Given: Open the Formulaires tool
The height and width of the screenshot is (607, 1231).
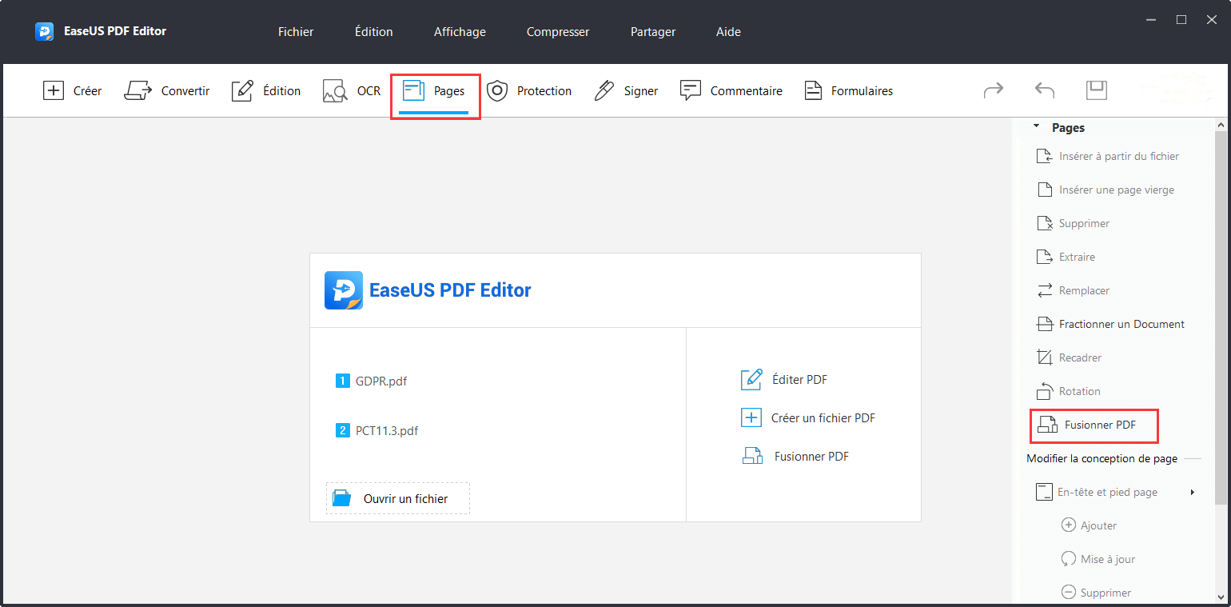Looking at the screenshot, I should point(848,91).
